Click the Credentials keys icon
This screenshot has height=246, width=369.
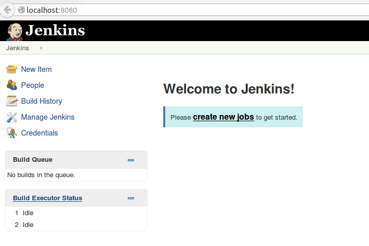tap(12, 133)
